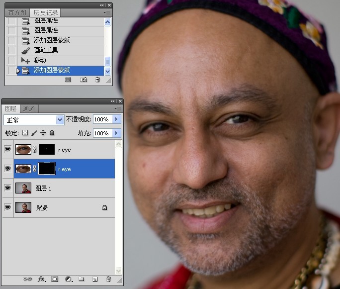This screenshot has width=340, height=289.
Task: Open the 不透明度 slider arrow
Action: 116,119
